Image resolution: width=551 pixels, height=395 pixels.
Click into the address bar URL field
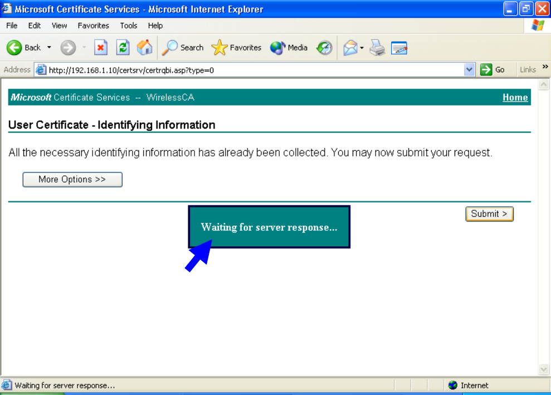click(255, 70)
